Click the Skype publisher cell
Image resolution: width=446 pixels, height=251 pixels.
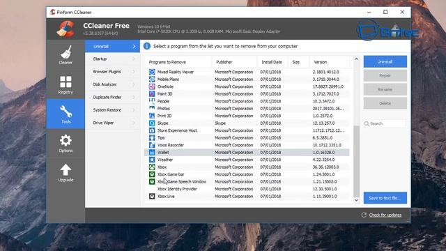point(220,123)
